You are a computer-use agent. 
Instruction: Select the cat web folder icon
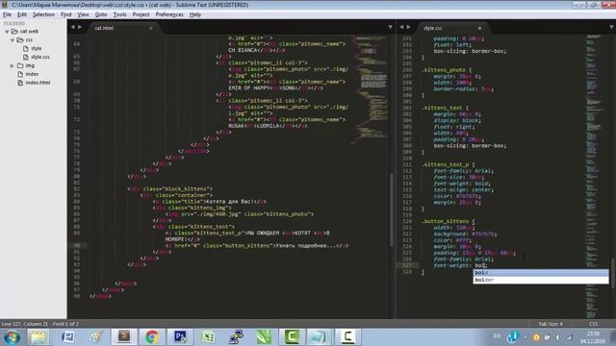tap(14, 32)
